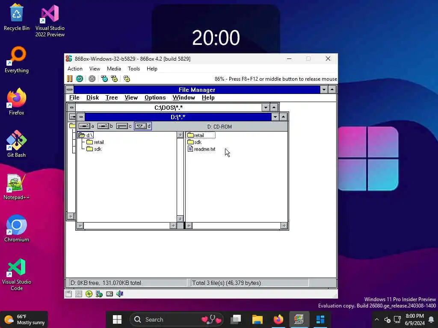Minimize the D:\*.* child window down arrow

coord(275,117)
